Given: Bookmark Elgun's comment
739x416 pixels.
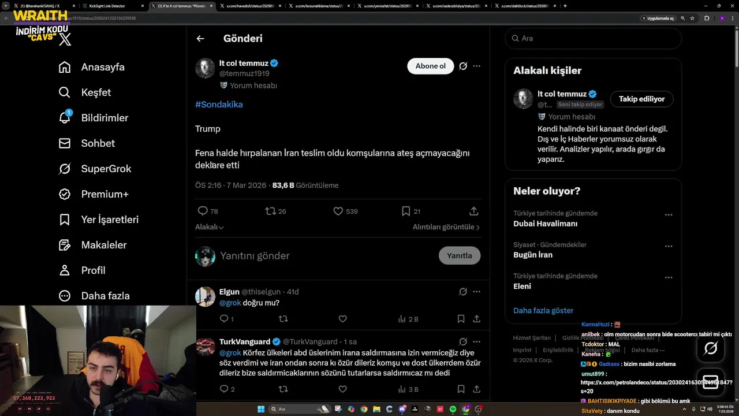Looking at the screenshot, I should 461,319.
